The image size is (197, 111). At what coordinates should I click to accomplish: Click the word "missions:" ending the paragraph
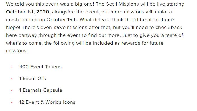17,51
